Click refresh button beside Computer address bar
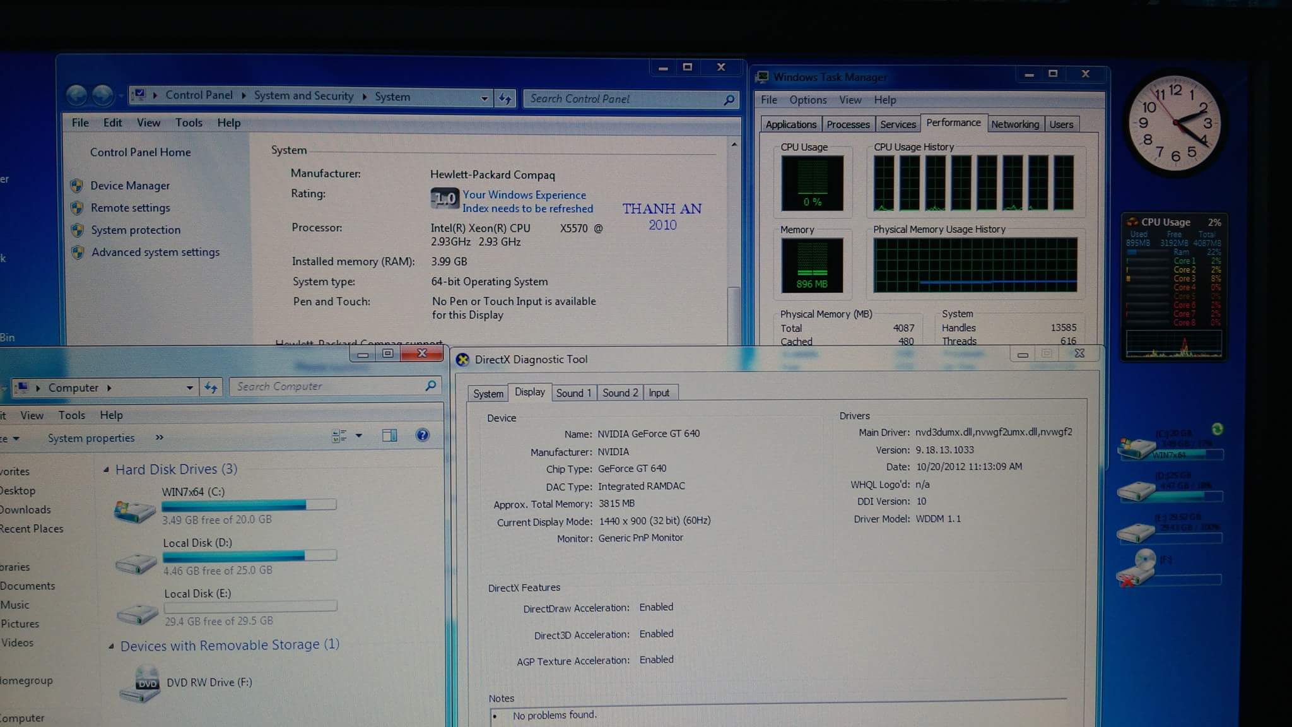 pyautogui.click(x=211, y=387)
